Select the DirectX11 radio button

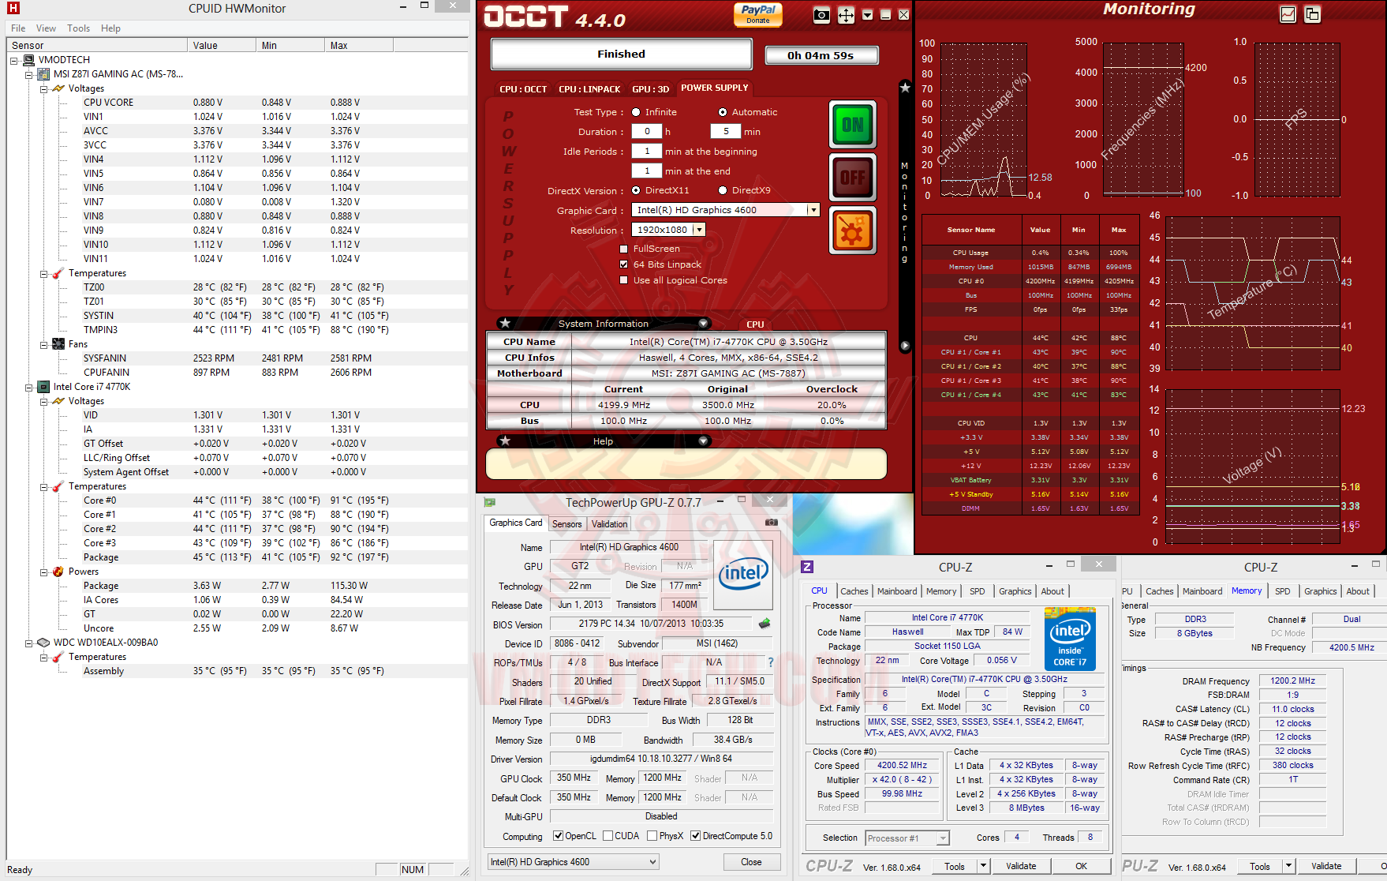click(636, 190)
